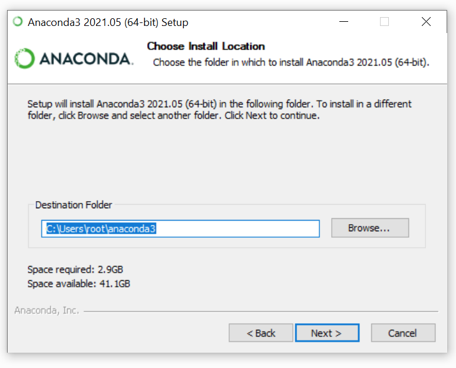Open the Browse... folder picker
This screenshot has height=368, width=456.
(370, 228)
